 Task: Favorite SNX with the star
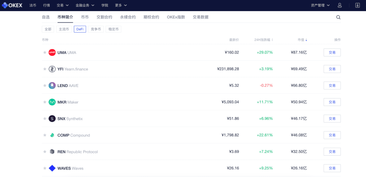(45, 119)
